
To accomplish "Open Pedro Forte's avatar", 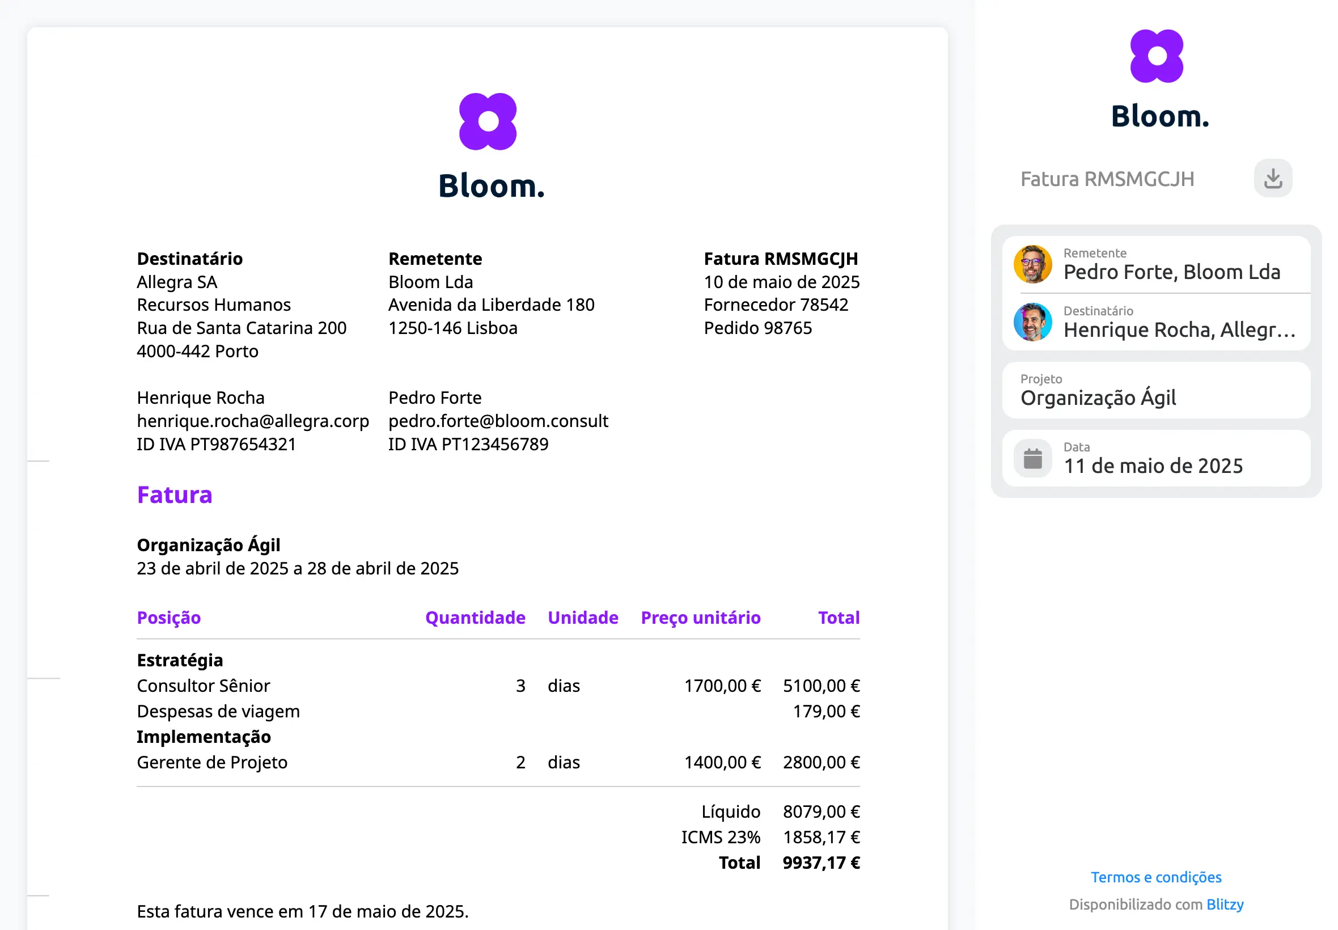I will click(1032, 264).
